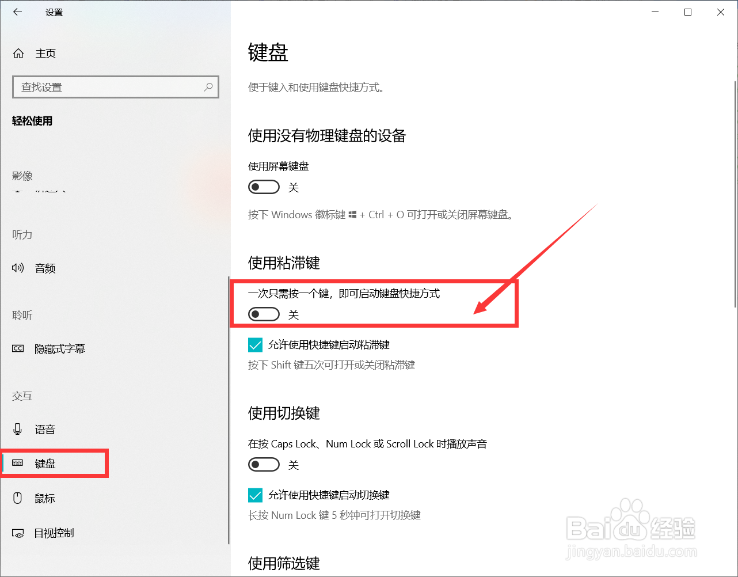Enable the sticky keys 粘滞键 toggle

coord(264,314)
